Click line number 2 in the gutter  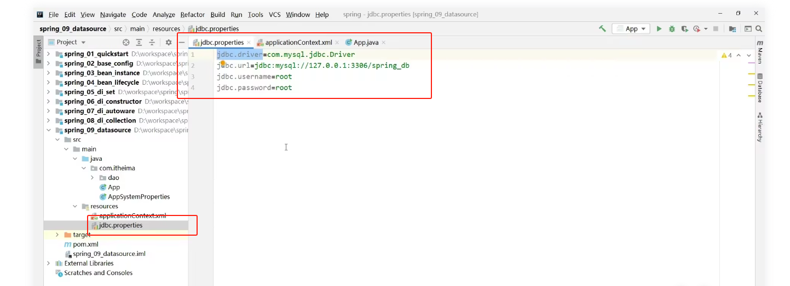192,66
